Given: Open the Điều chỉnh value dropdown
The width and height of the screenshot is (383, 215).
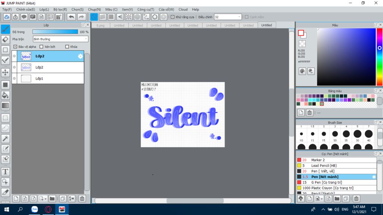Looking at the screenshot, I should point(228,17).
